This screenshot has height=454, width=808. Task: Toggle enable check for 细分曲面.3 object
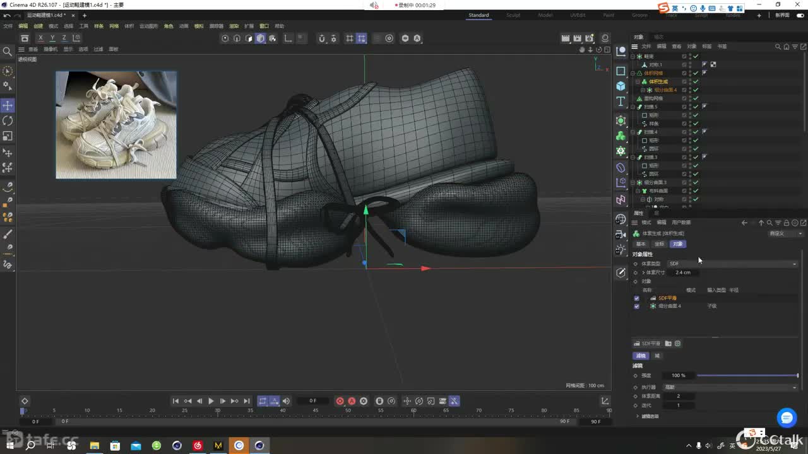pos(696,182)
